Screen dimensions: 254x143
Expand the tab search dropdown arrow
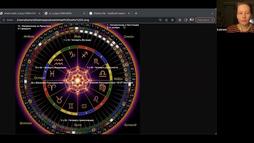[212, 14]
